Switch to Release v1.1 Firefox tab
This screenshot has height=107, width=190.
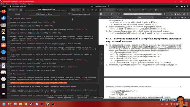point(135,10)
